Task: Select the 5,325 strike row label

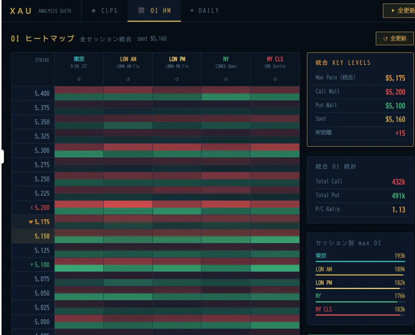Action: click(x=42, y=136)
